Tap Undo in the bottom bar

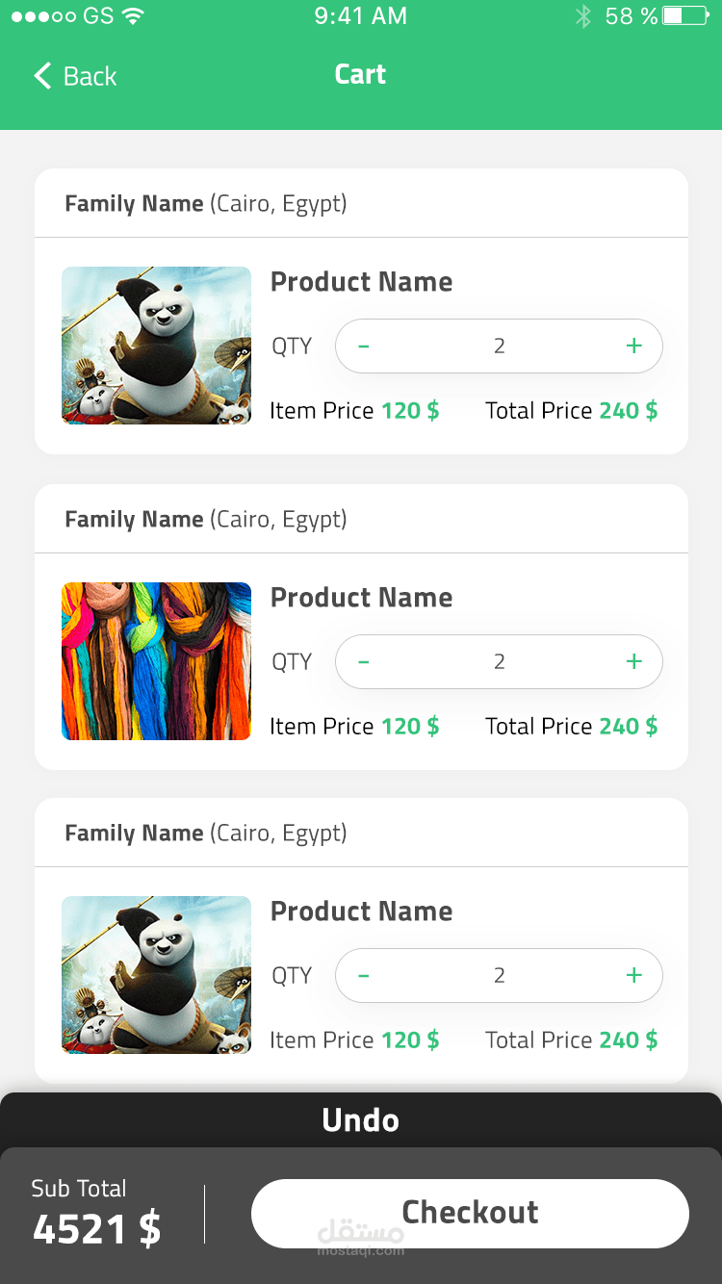[x=360, y=1120]
